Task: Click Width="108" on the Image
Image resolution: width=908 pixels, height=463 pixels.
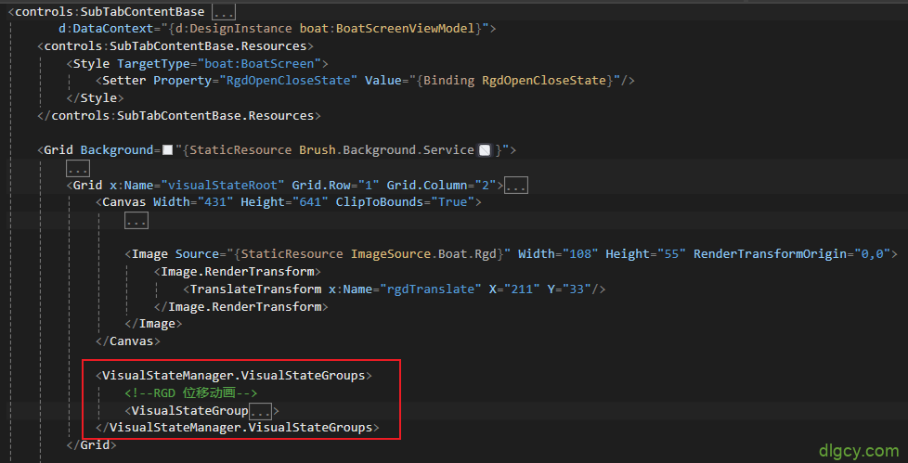Action: (x=558, y=254)
